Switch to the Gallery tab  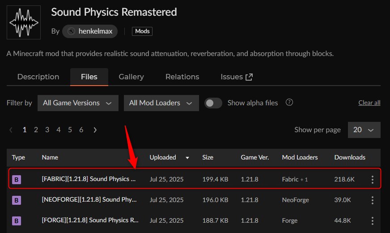point(131,77)
